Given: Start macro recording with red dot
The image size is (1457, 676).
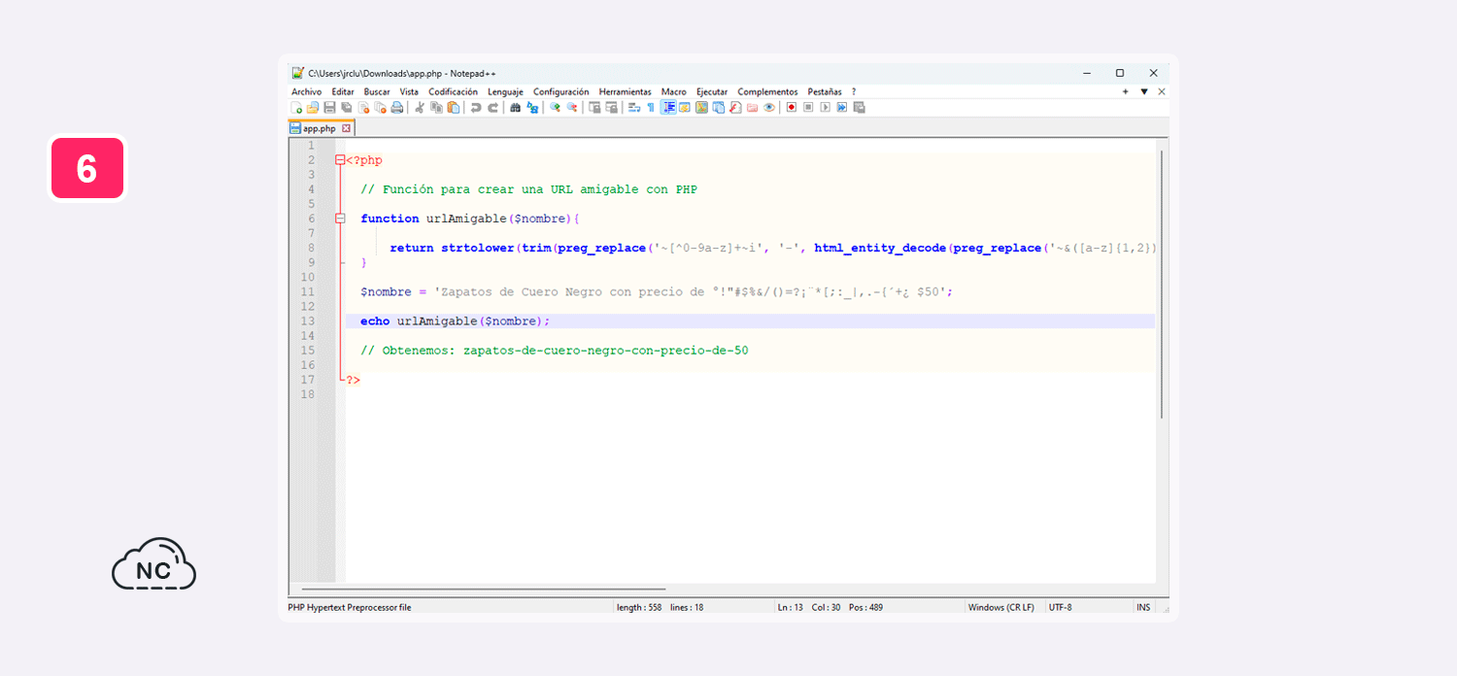Looking at the screenshot, I should tap(792, 108).
